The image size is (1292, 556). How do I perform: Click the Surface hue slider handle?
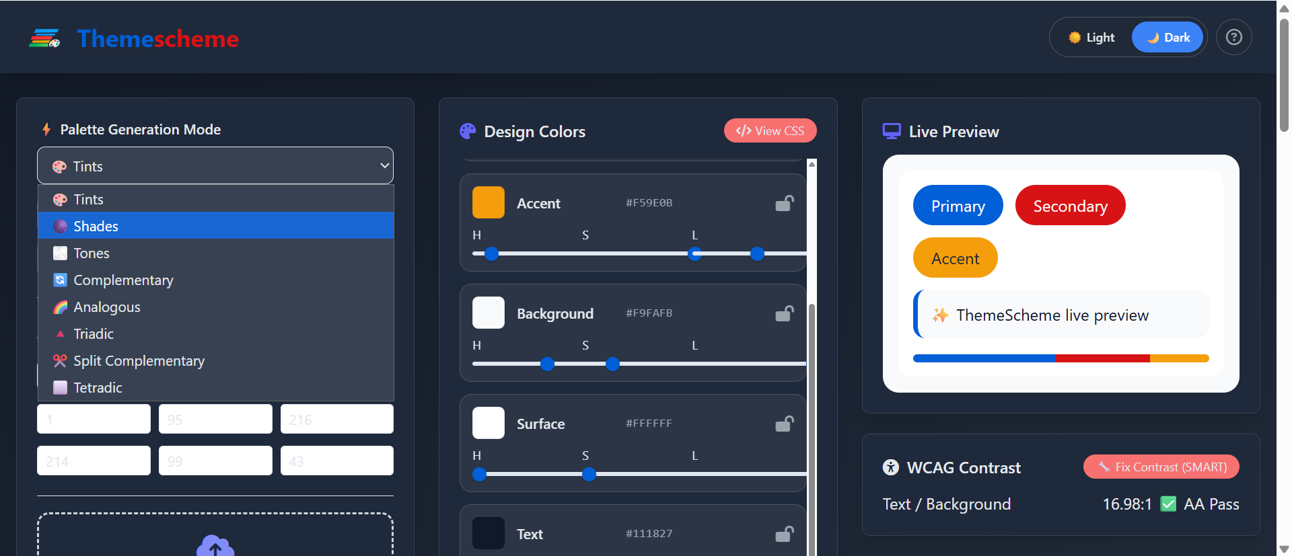coord(480,474)
